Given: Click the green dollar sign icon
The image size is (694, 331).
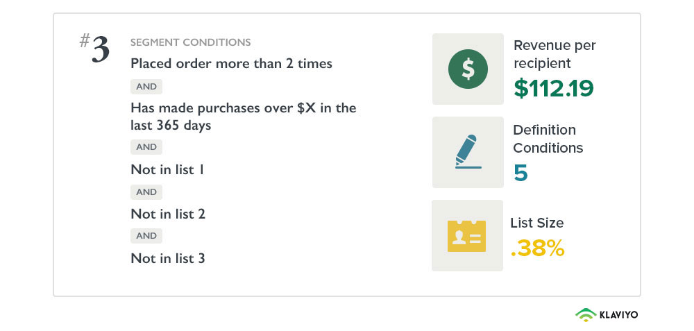Looking at the screenshot, I should coord(468,69).
